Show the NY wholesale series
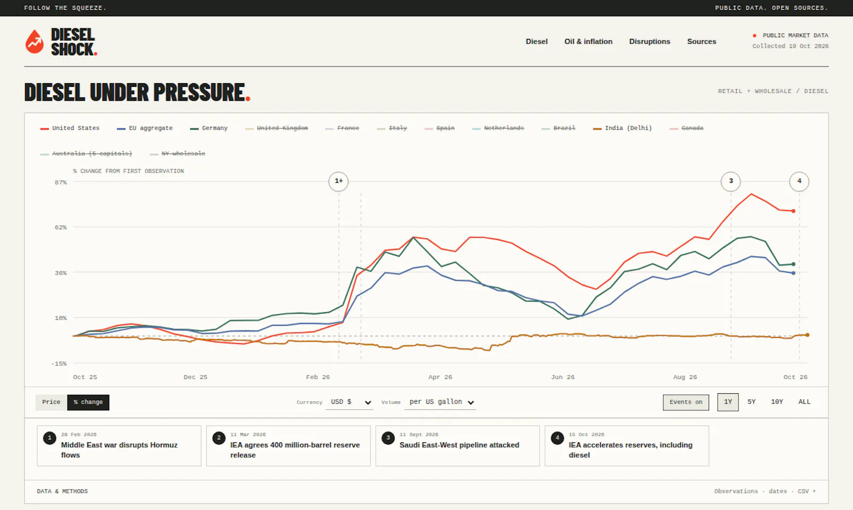Image resolution: width=853 pixels, height=510 pixels. [x=178, y=153]
